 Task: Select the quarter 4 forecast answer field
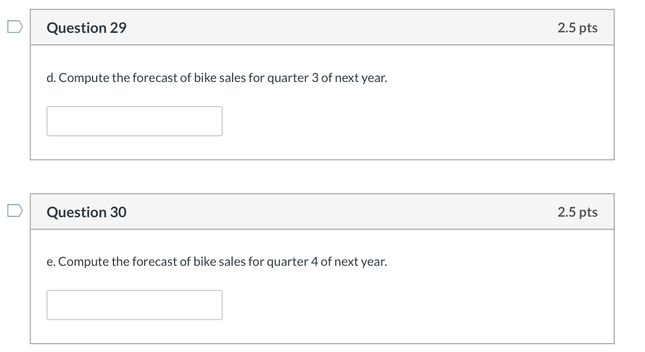click(134, 305)
